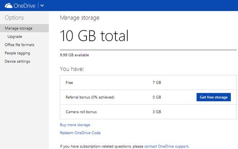The image size is (238, 149).
Task: Click the storage usage progress bar
Action: pos(148,50)
